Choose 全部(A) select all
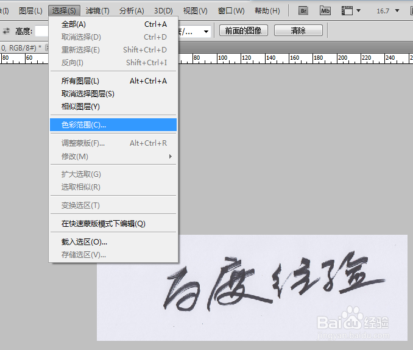413x350 pixels. click(x=113, y=24)
